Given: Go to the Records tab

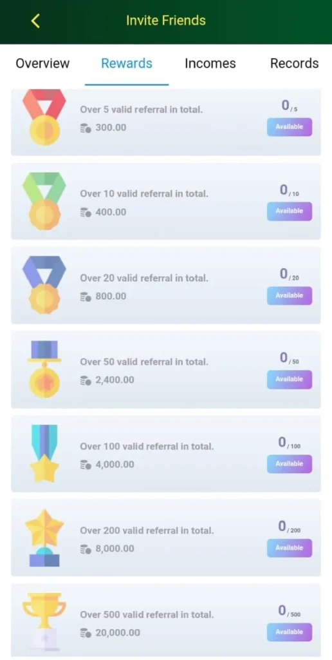Looking at the screenshot, I should (x=294, y=64).
